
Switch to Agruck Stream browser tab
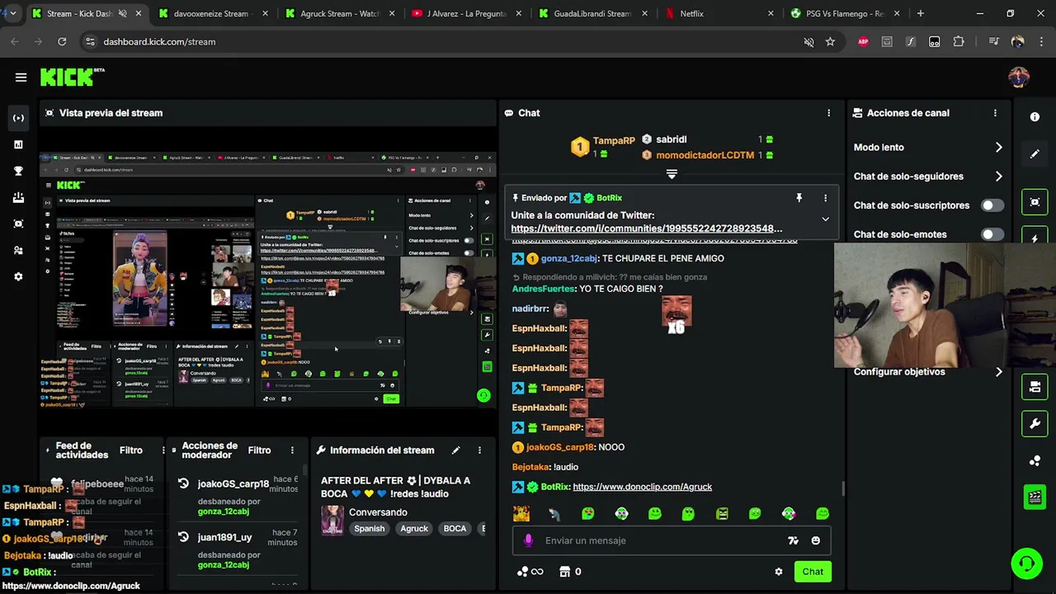pyautogui.click(x=337, y=13)
